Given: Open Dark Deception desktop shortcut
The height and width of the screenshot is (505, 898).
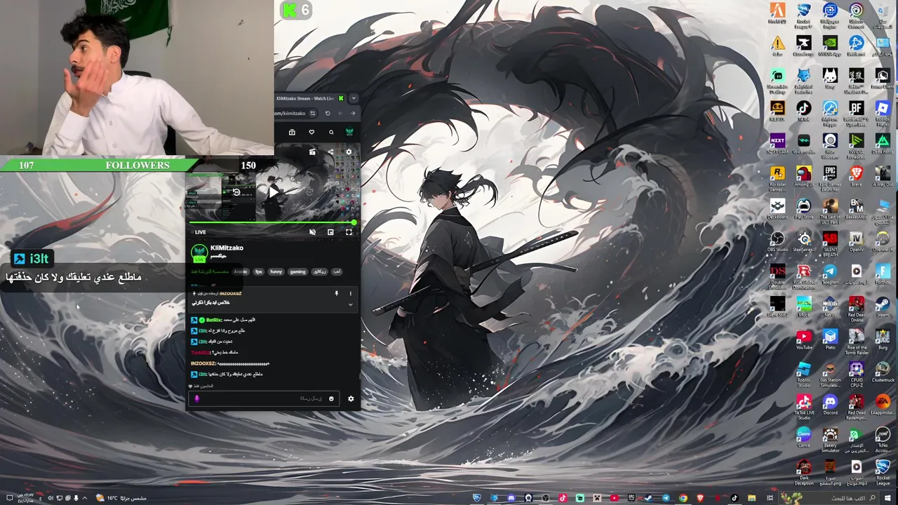Looking at the screenshot, I should [804, 472].
